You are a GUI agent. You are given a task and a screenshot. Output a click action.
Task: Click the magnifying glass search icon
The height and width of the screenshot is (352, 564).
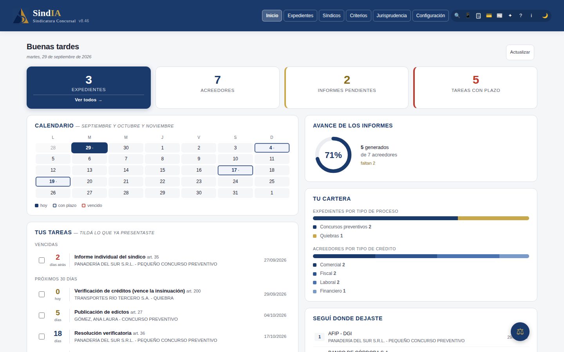(457, 16)
